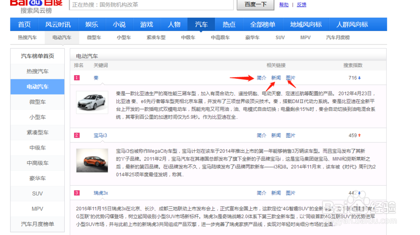This screenshot has width=420, height=235.
Task: Click the rank 2 badge
Action: (77, 135)
